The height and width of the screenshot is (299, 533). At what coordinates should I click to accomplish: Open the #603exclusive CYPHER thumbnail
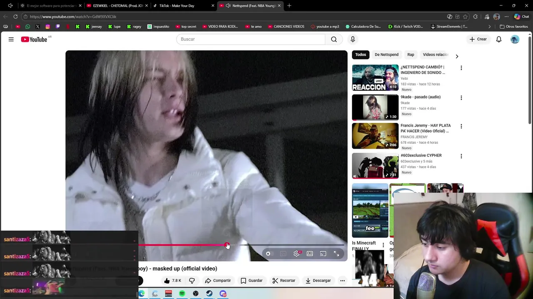(375, 166)
